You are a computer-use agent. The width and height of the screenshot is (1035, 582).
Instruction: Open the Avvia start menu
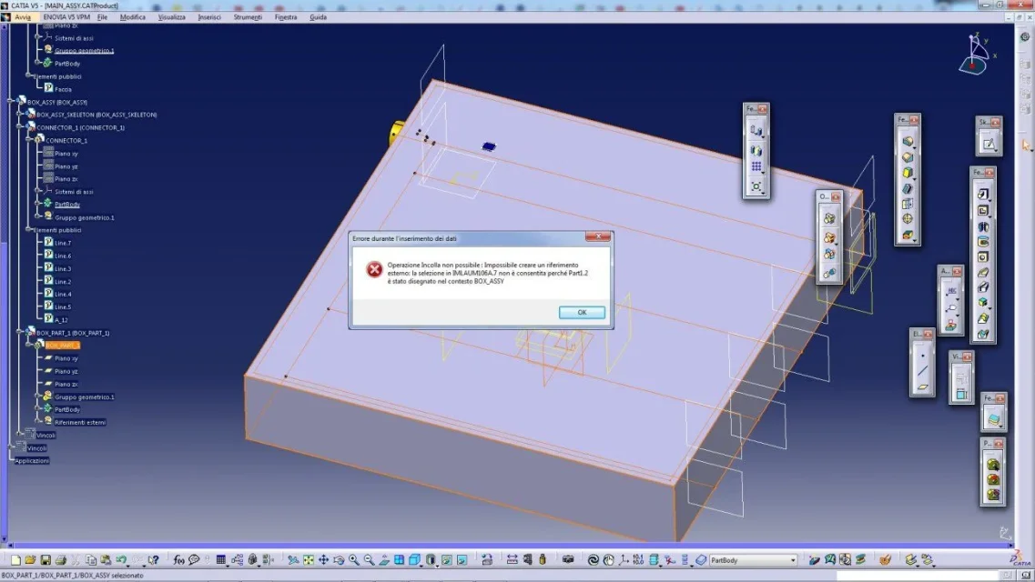tap(23, 17)
